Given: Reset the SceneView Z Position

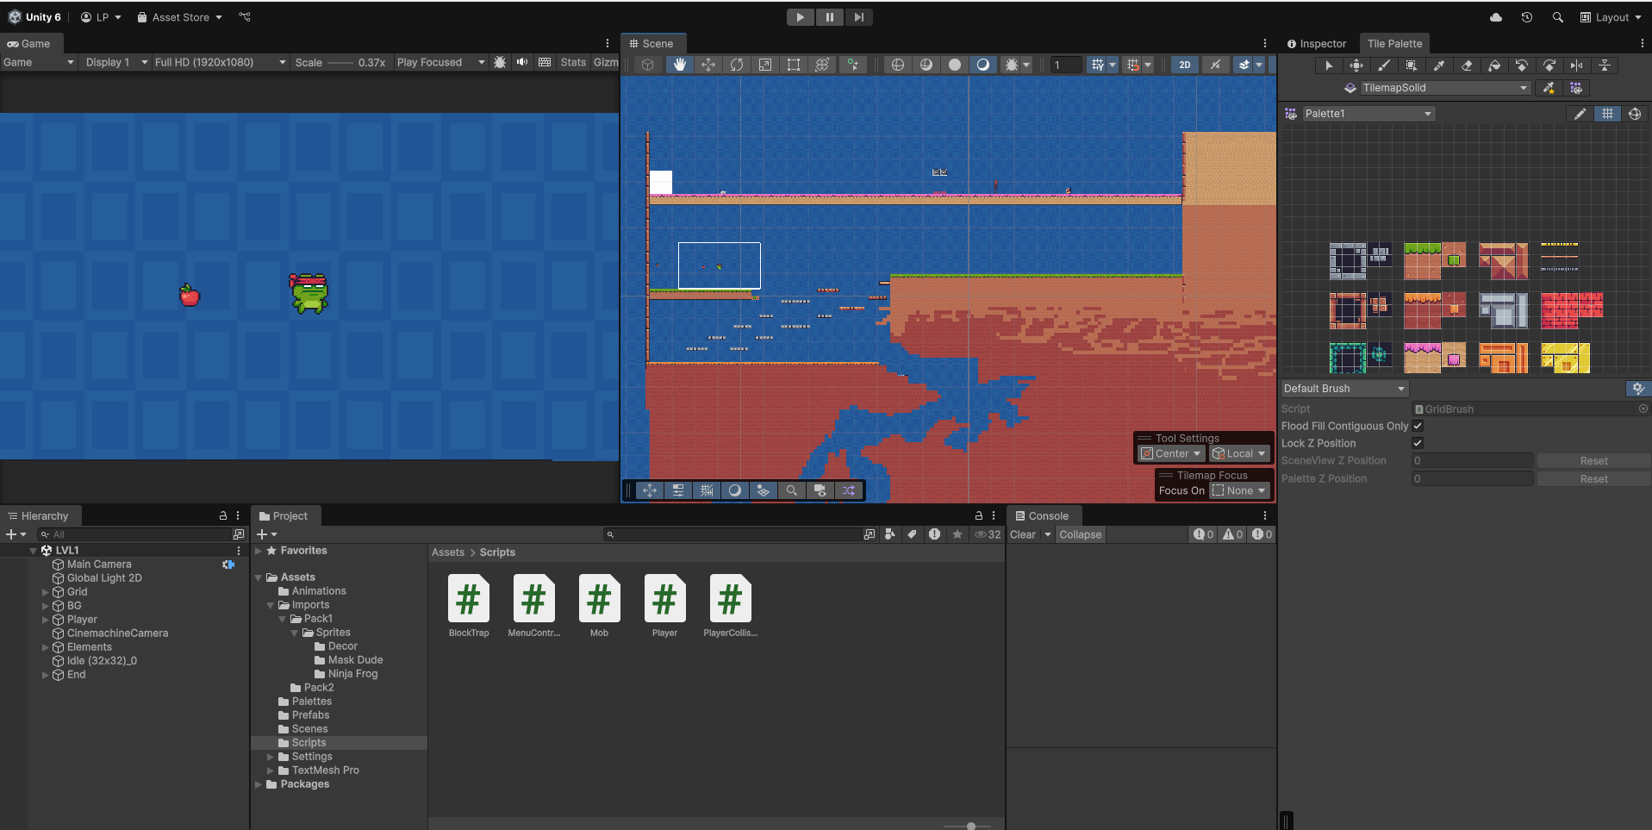Looking at the screenshot, I should tap(1593, 461).
